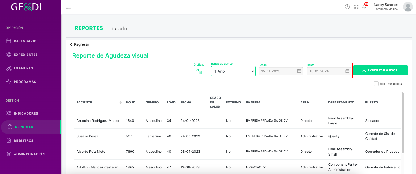Click the Administración layers icon

coord(9,154)
